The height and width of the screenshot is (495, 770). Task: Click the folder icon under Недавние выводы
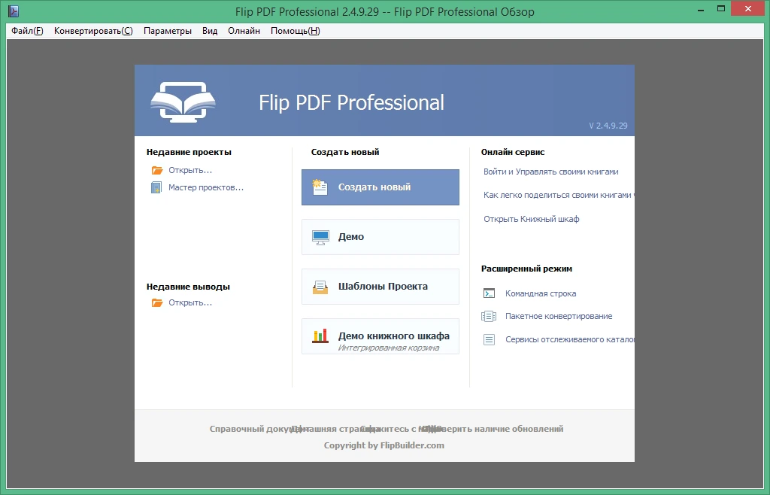tap(157, 302)
